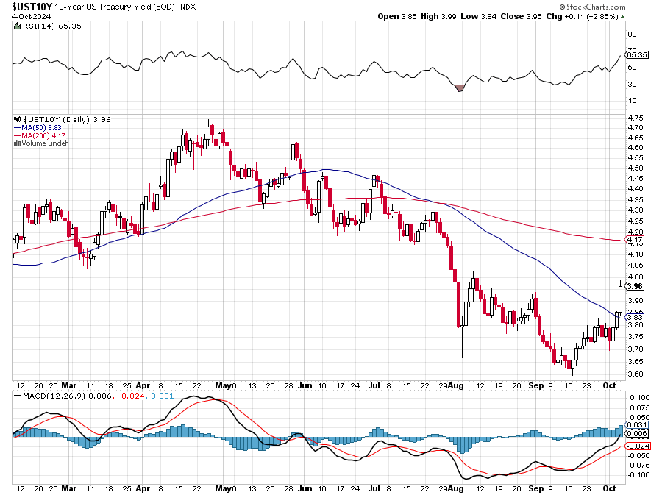This screenshot has width=662, height=495.
Task: Click the blue 3.83 MA(50) axis flag
Action: coord(635,317)
